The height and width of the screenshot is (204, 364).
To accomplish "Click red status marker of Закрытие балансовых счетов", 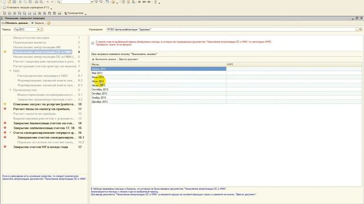I will (x=5, y=123).
